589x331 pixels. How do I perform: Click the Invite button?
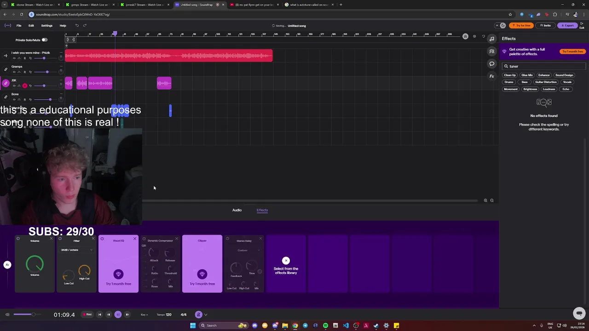(x=545, y=25)
